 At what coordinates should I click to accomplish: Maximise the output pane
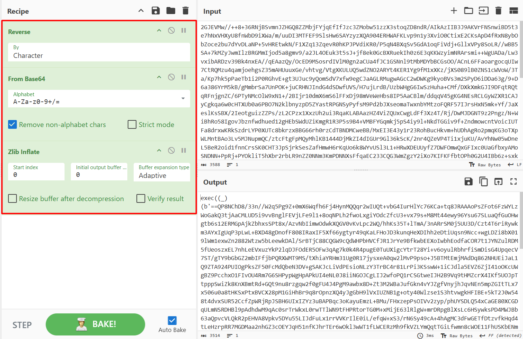point(514,181)
